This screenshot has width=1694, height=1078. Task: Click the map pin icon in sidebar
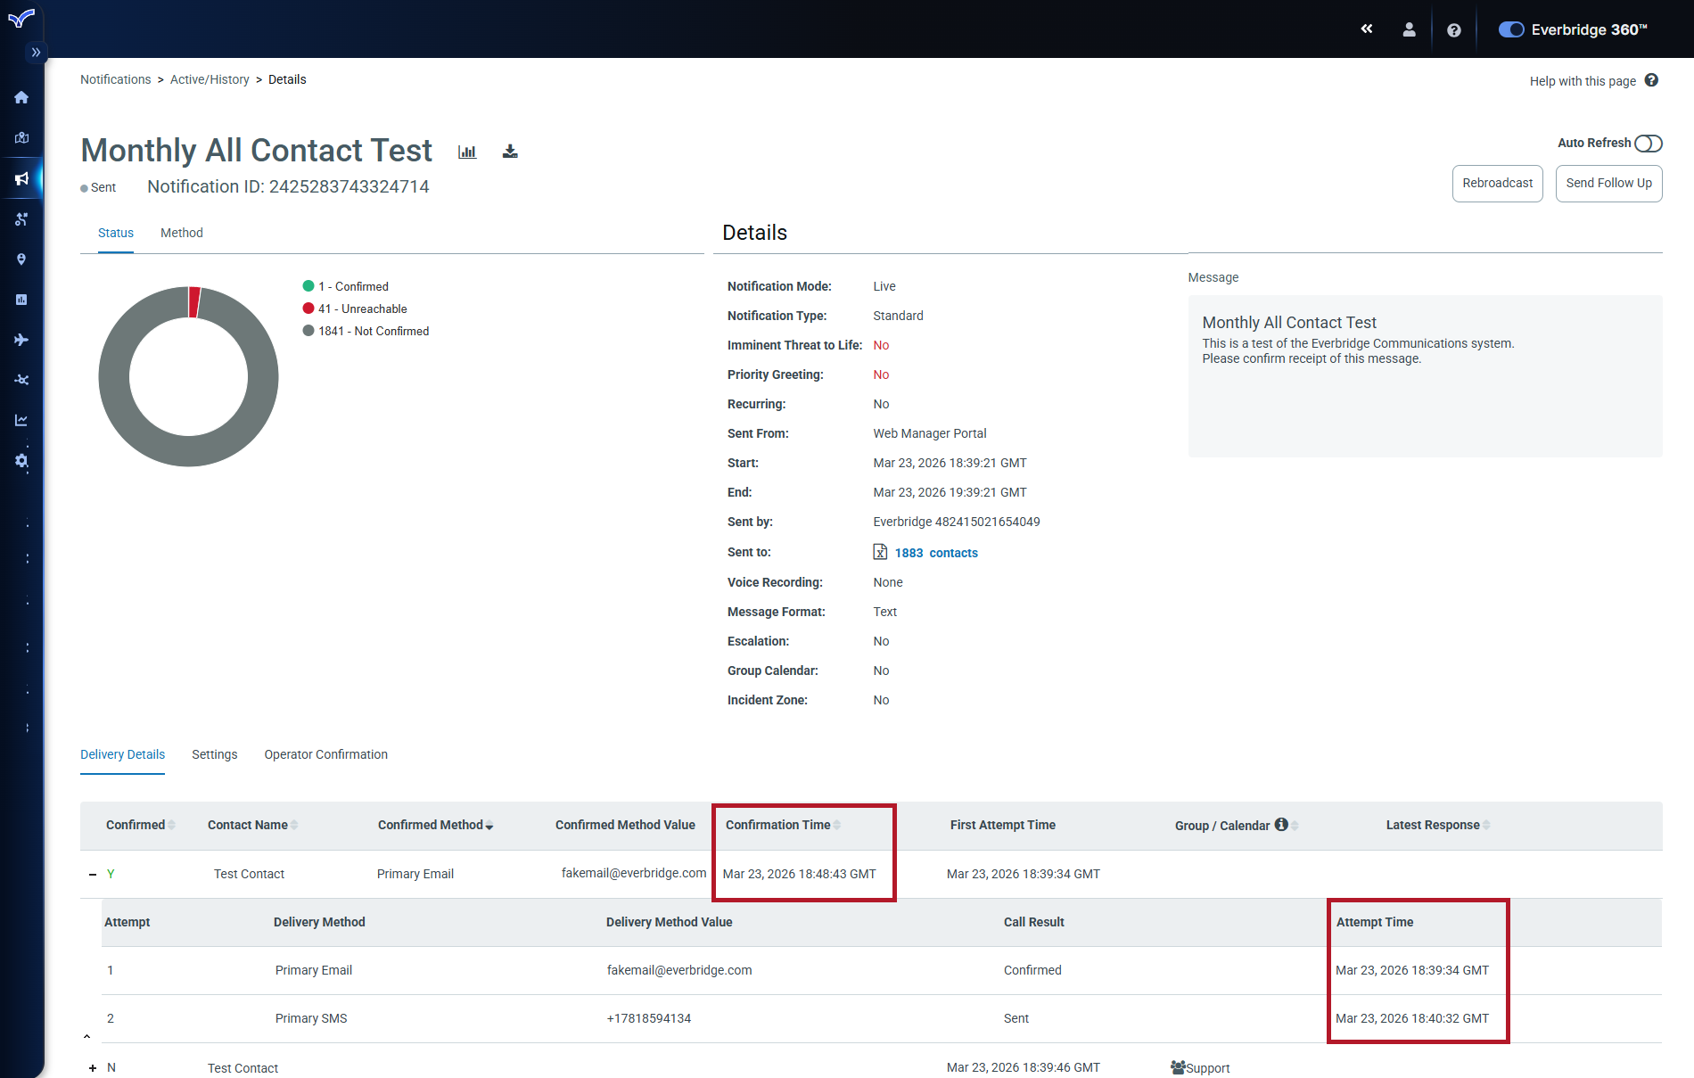(21, 259)
